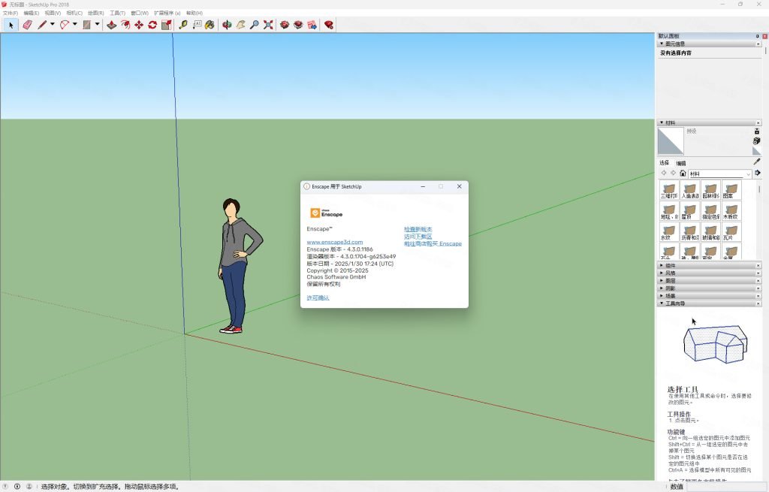Click the sample paint eyedropper icon

click(757, 161)
